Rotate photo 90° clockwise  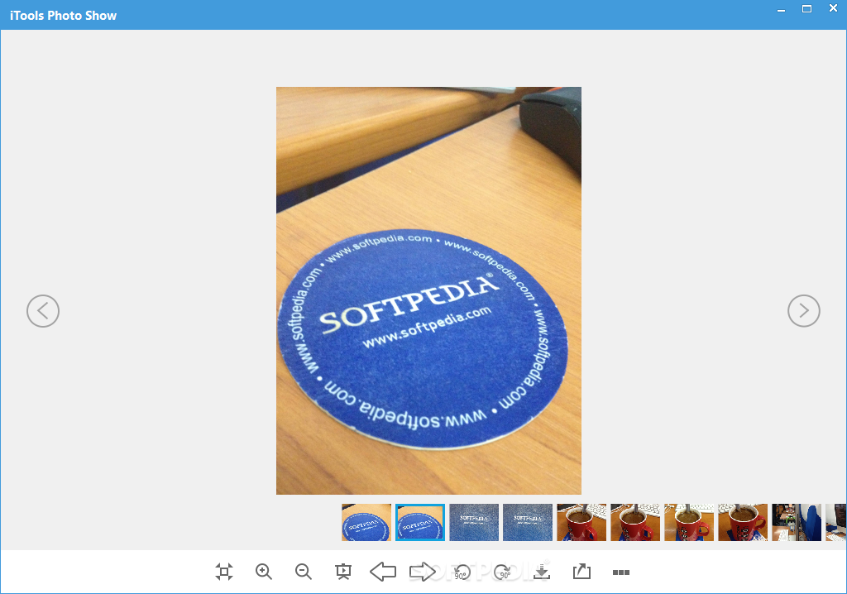[x=502, y=572]
